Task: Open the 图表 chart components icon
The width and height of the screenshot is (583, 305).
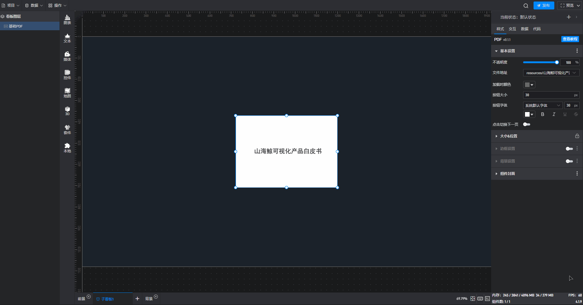Action: coord(67,20)
